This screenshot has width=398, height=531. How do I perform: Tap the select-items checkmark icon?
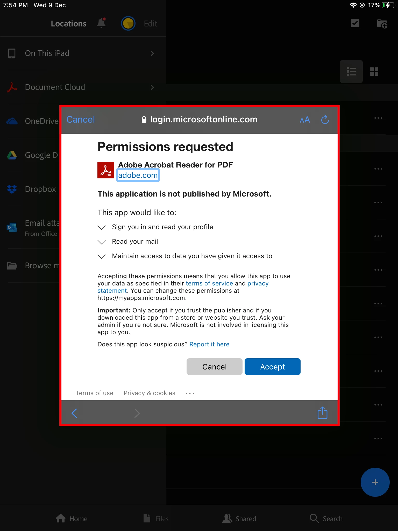pyautogui.click(x=355, y=23)
